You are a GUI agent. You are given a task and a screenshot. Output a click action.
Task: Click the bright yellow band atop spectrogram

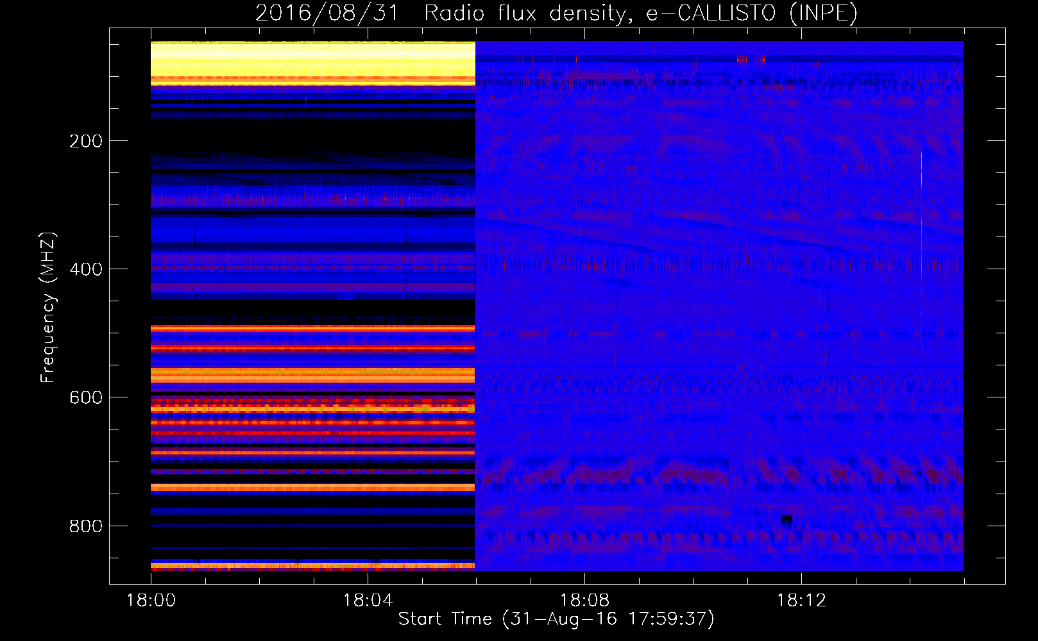coord(313,63)
